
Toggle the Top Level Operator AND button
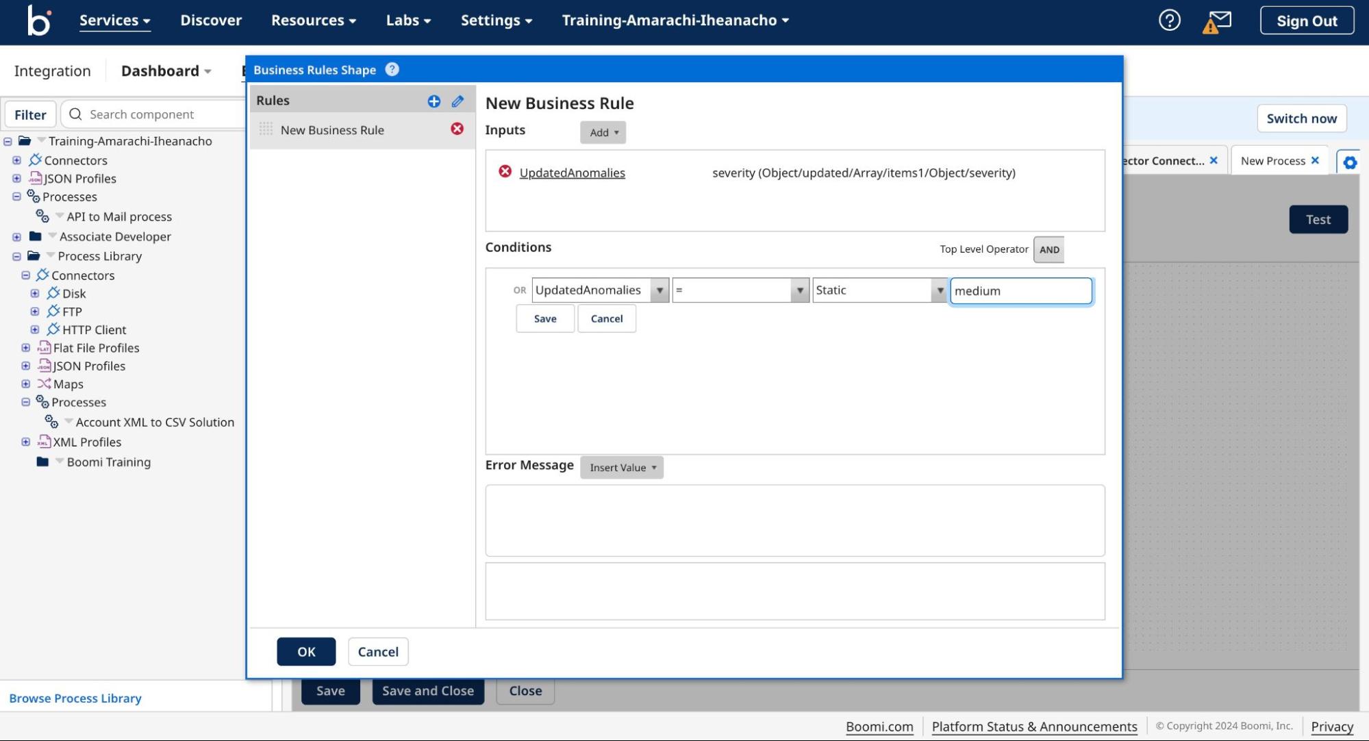pos(1049,248)
